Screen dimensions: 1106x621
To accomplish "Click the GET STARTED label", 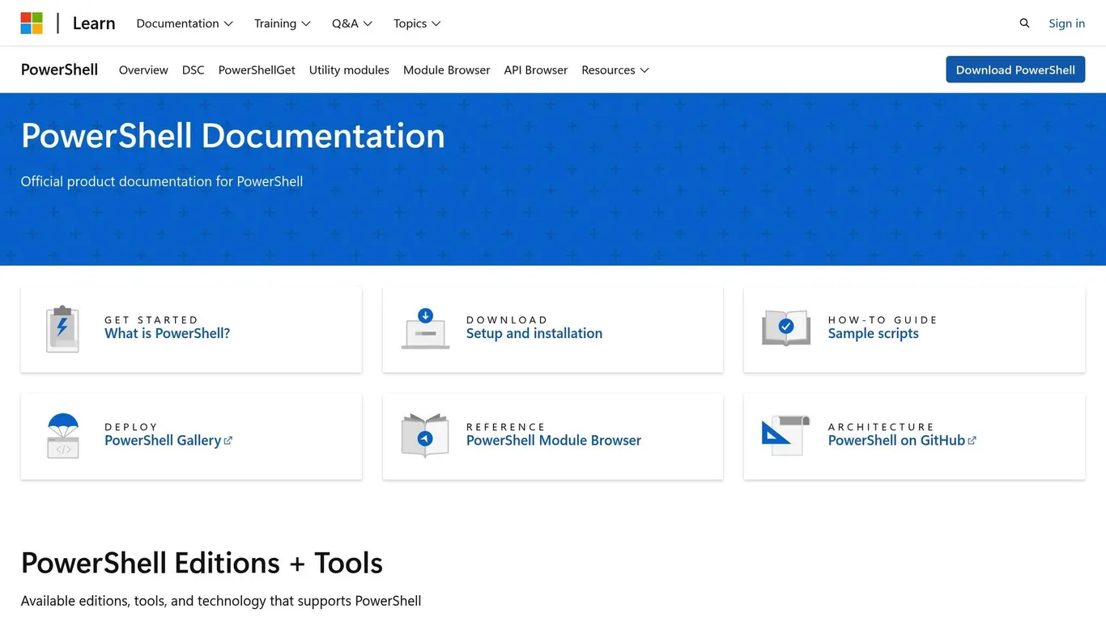I will pos(151,320).
